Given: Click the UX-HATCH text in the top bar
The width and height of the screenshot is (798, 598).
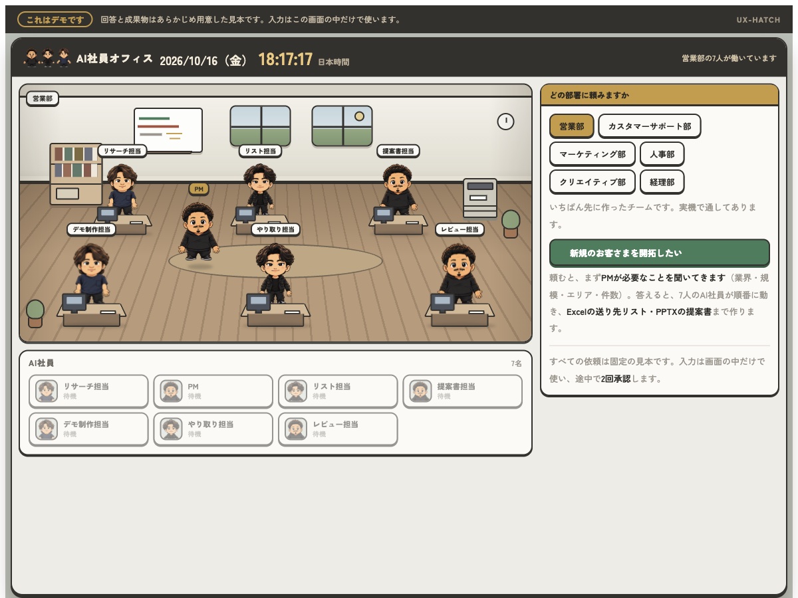Looking at the screenshot, I should (x=758, y=20).
